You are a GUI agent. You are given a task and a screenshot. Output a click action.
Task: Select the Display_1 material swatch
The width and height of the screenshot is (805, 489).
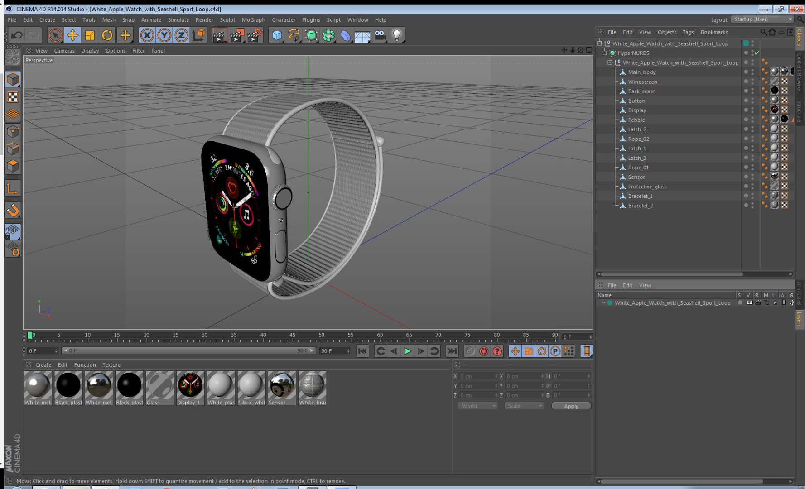tap(190, 388)
